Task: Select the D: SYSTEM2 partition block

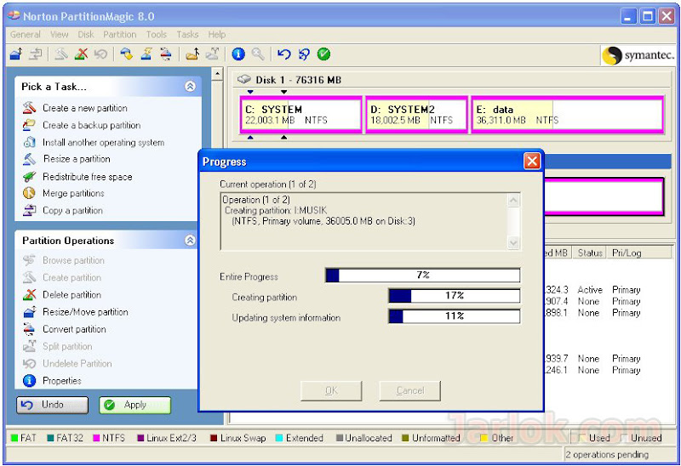Action: pyautogui.click(x=416, y=115)
